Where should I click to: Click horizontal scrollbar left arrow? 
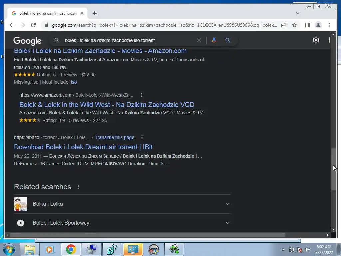coord(7,235)
